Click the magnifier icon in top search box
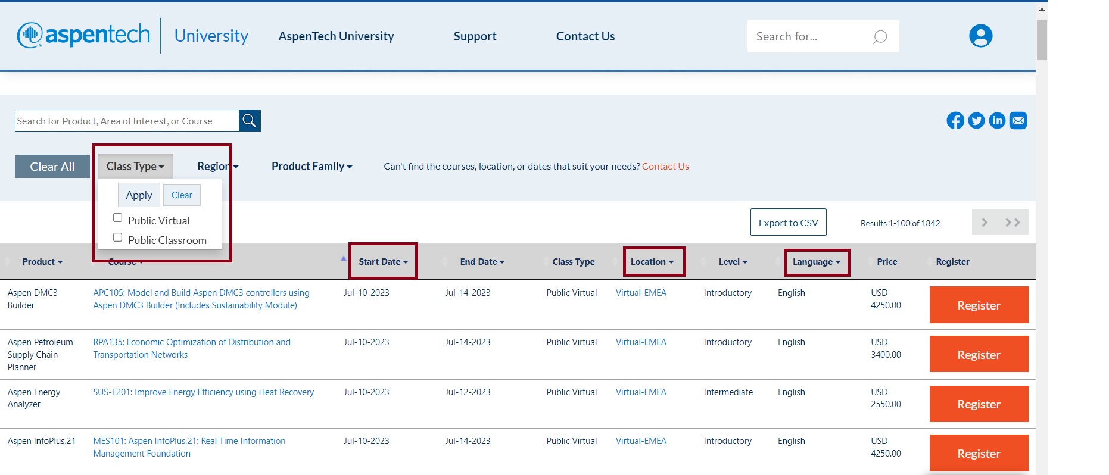Viewport: 1109px width, 475px height. coord(880,37)
